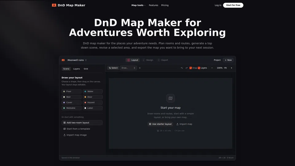Open the Project button
Viewport: 295px width, 166px height.
pyautogui.click(x=217, y=60)
